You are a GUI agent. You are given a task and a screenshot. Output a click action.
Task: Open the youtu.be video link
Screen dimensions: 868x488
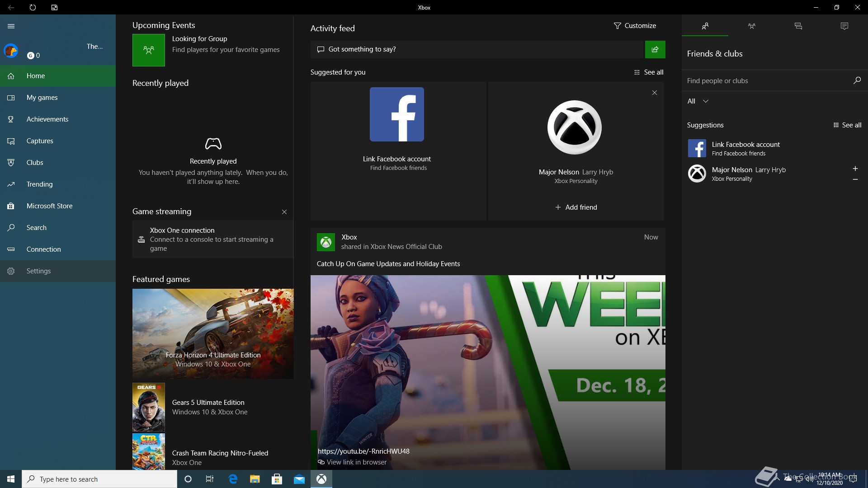pyautogui.click(x=363, y=451)
